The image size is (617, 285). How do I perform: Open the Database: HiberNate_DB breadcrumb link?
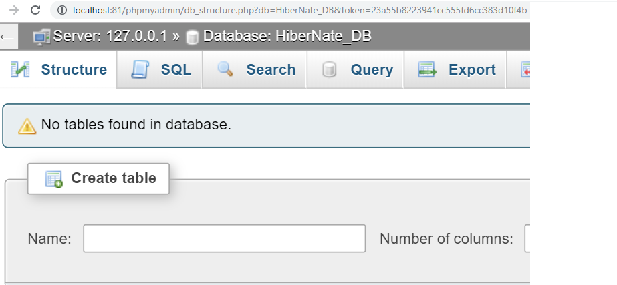click(x=287, y=37)
